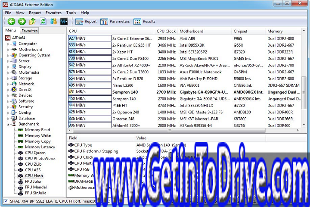Go up one level with folder arrow icon
The image size is (310, 207).
[x=32, y=21]
